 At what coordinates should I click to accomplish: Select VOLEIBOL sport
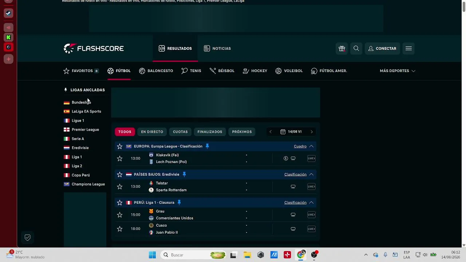click(289, 71)
